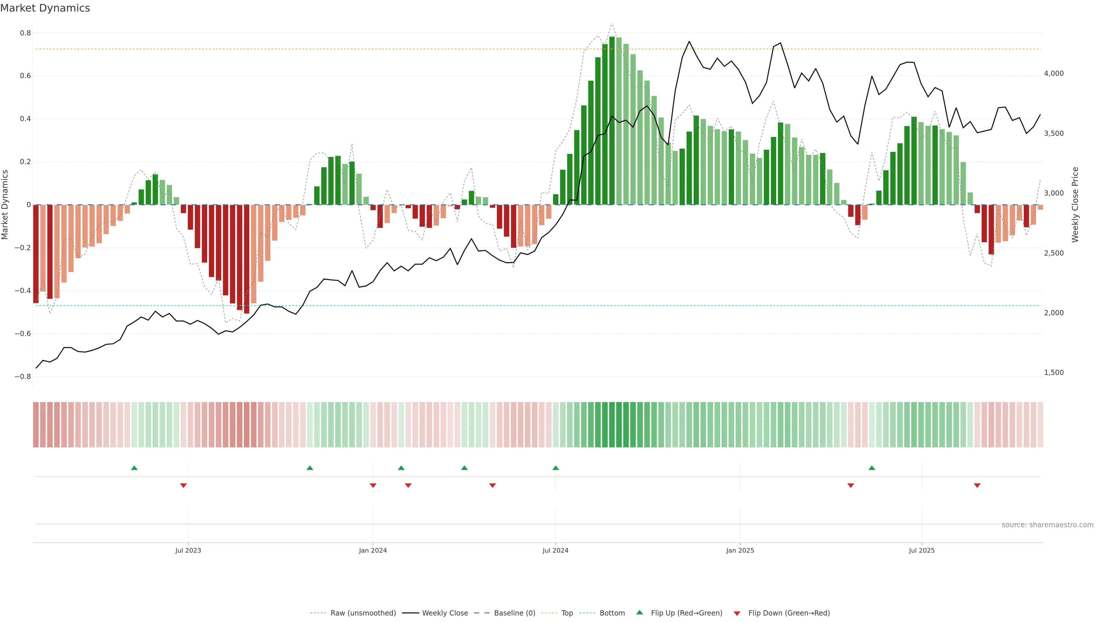Image resolution: width=1108 pixels, height=623 pixels.
Task: Click the last red flip-down marker after Jul 2025
Action: [977, 485]
